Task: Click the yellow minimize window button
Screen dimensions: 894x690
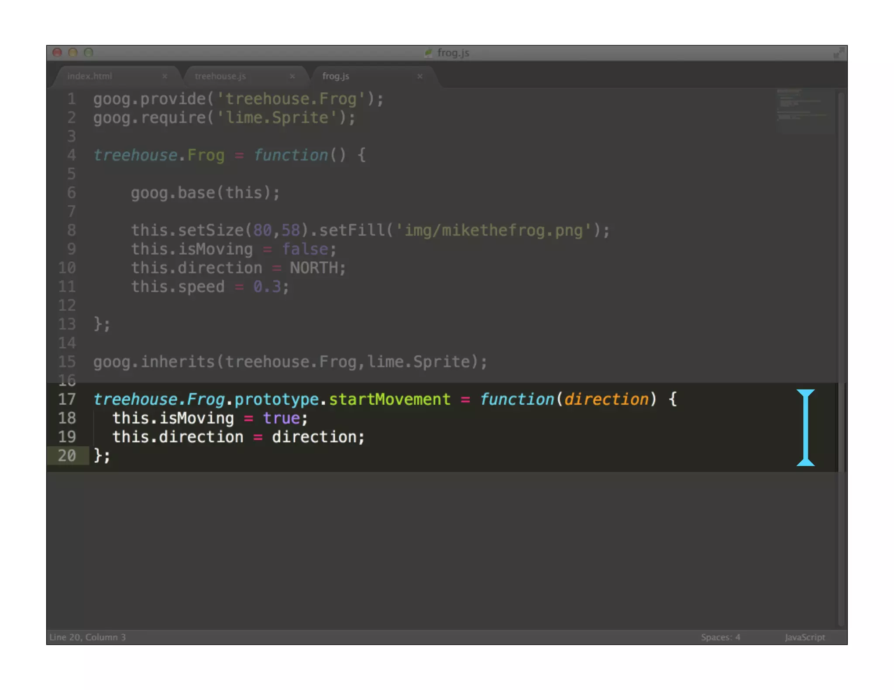Action: pos(73,53)
